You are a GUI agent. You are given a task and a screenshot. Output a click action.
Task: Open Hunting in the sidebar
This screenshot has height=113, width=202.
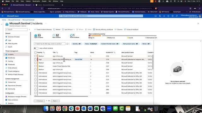(10, 61)
